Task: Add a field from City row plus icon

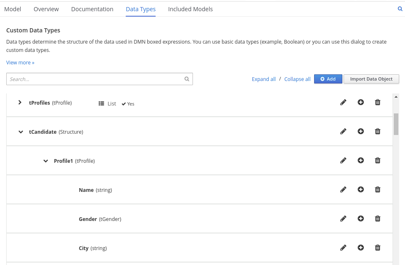Action: pos(361,248)
